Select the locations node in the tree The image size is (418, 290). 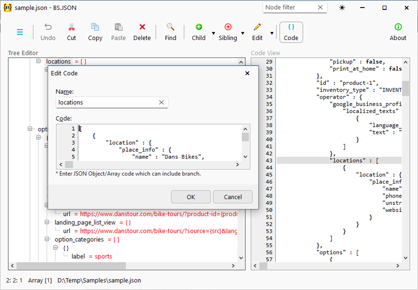click(x=58, y=62)
